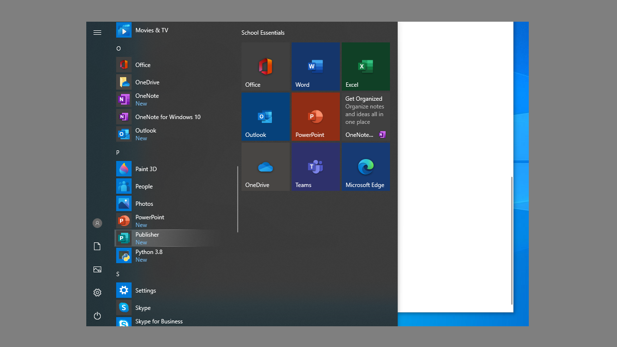Jump to letter O section header
617x347 pixels.
(119, 48)
